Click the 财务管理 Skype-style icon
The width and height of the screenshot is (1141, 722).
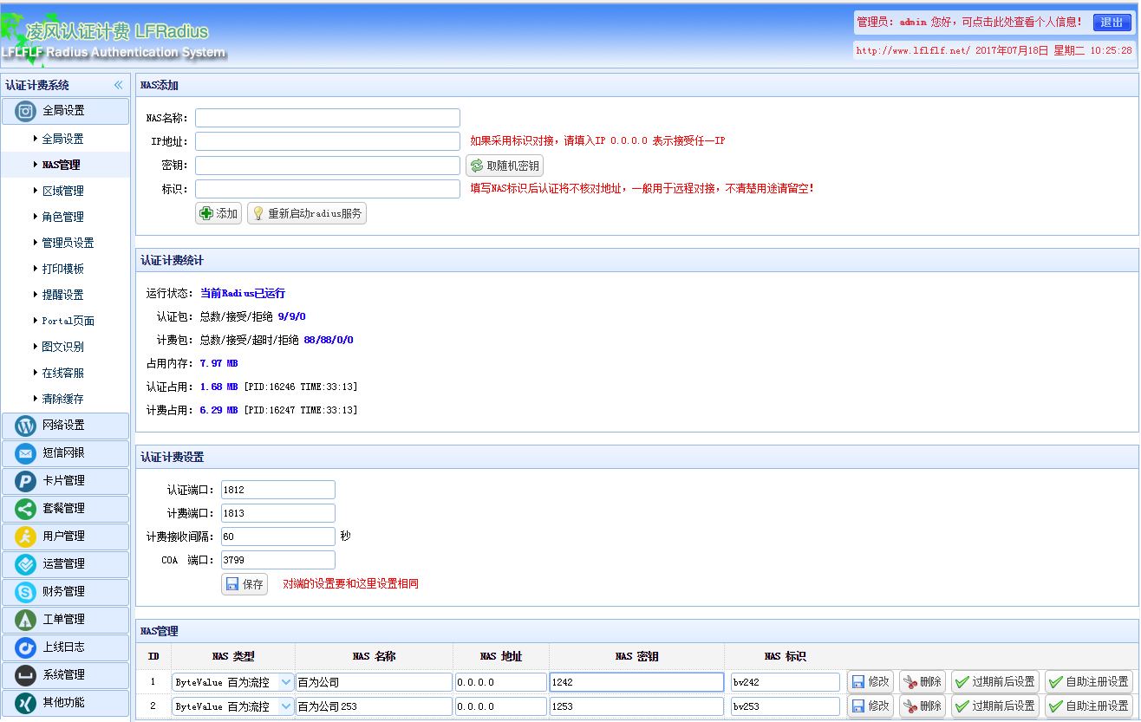click(x=26, y=592)
